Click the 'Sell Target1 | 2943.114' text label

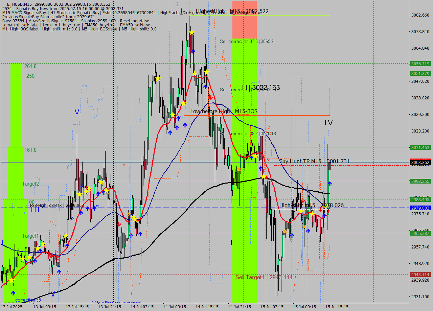coord(264,277)
